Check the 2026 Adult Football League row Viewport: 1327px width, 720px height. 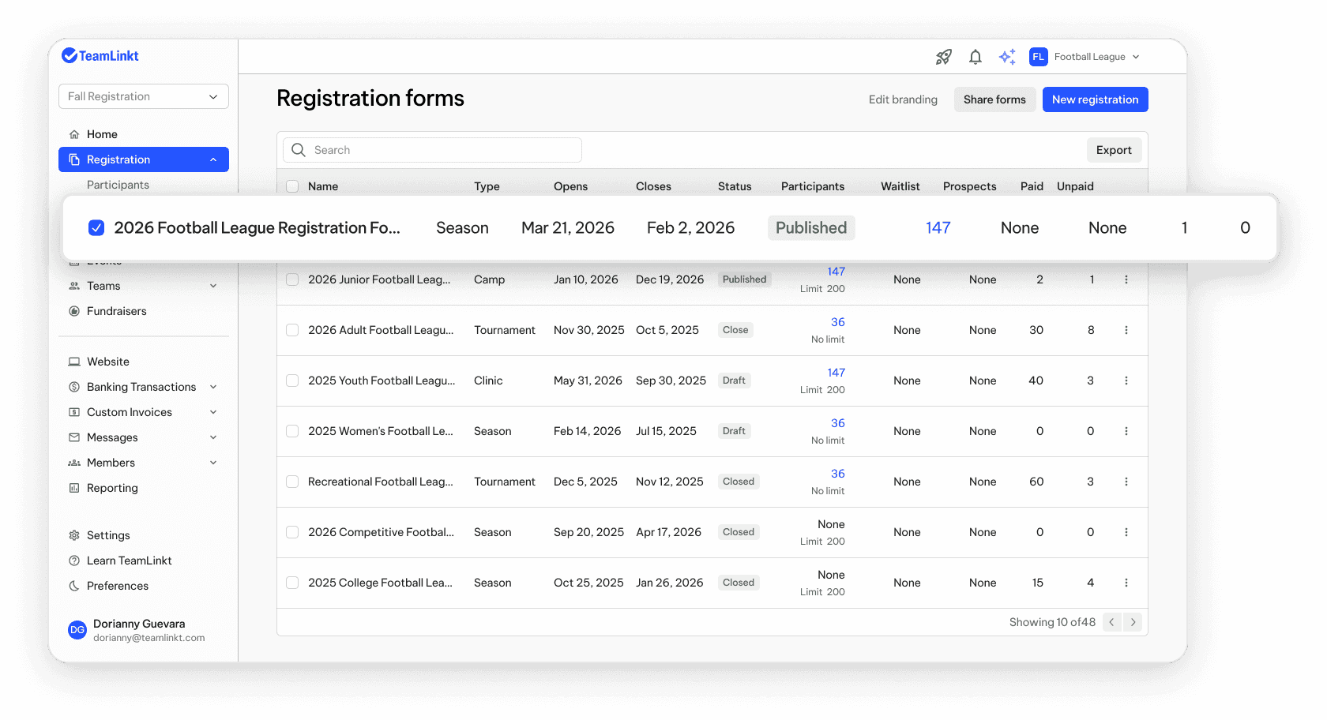[x=292, y=330]
